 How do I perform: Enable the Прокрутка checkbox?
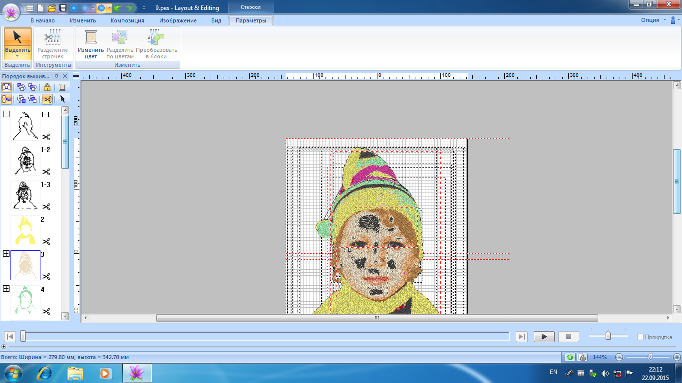(641, 337)
